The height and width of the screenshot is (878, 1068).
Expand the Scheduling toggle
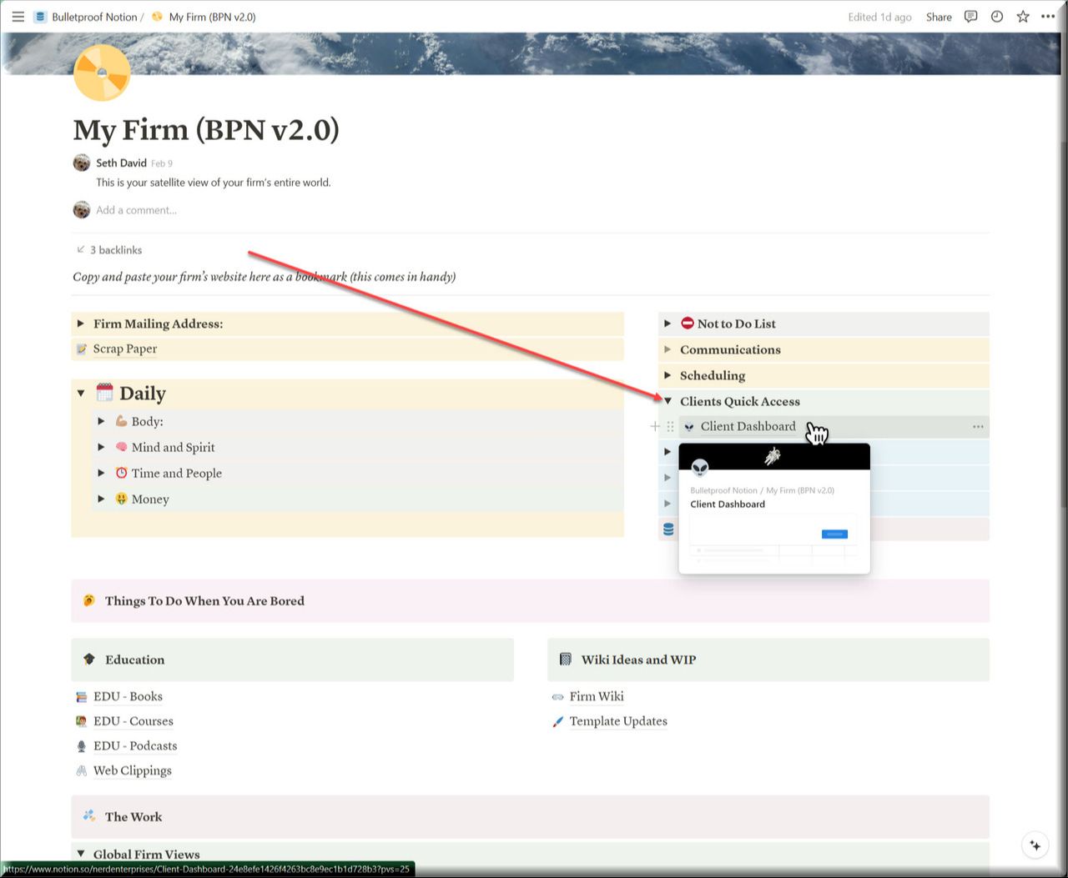pyautogui.click(x=667, y=375)
